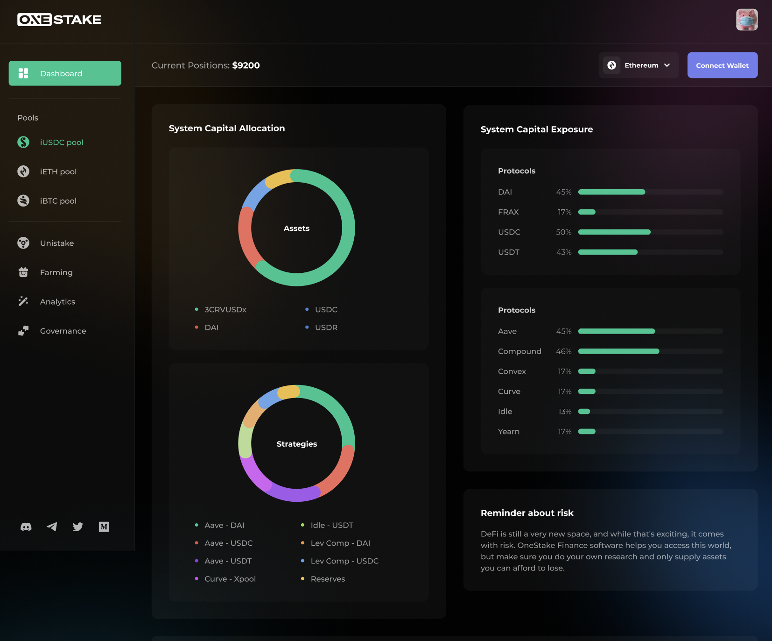Click the USDC 50% exposure bar
772x641 pixels.
point(651,232)
